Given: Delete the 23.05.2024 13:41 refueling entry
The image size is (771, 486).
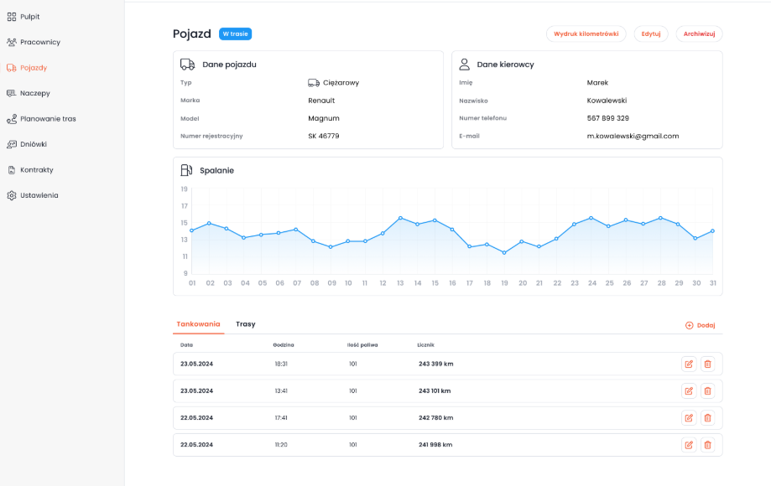Looking at the screenshot, I should tap(707, 390).
